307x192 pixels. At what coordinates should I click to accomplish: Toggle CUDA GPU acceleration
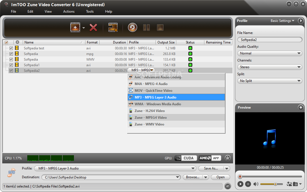pos(186,158)
